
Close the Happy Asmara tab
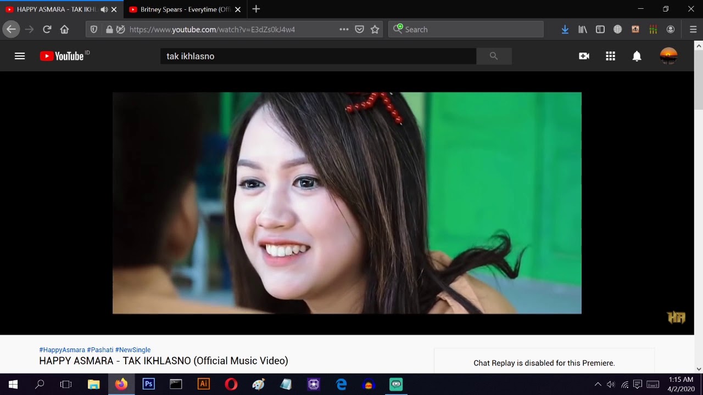coord(114,9)
